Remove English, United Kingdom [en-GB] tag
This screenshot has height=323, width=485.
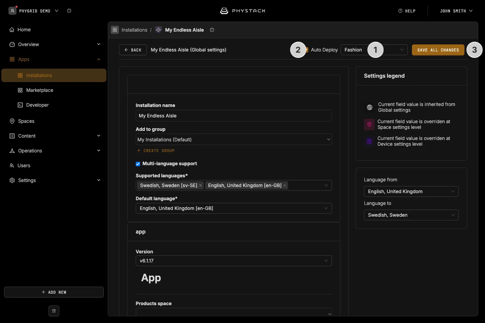pos(285,185)
